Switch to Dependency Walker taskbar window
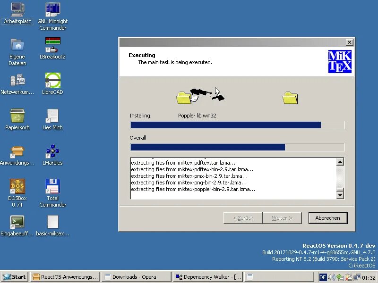This screenshot has height=283, width=378. pyautogui.click(x=208, y=277)
